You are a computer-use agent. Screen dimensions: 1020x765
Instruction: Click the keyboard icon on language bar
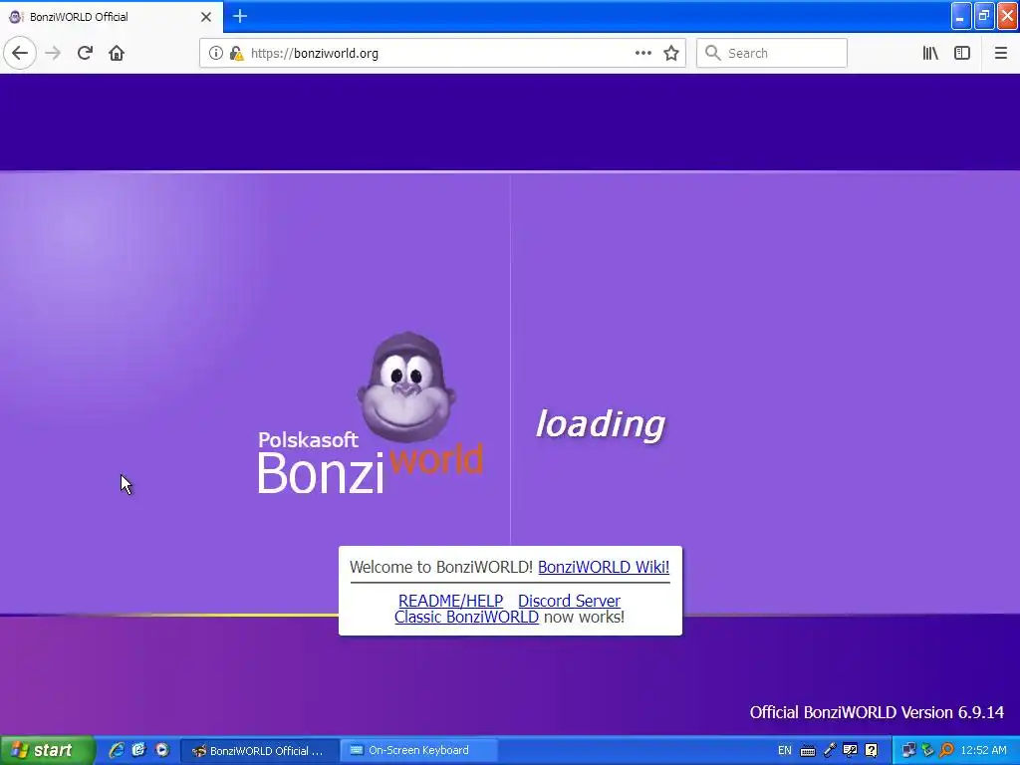coord(807,751)
